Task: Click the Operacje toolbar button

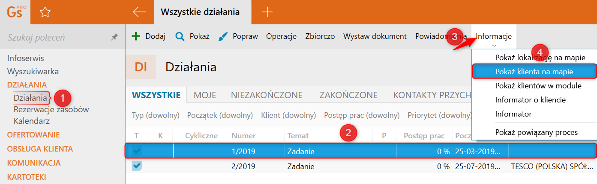Action: [x=281, y=36]
